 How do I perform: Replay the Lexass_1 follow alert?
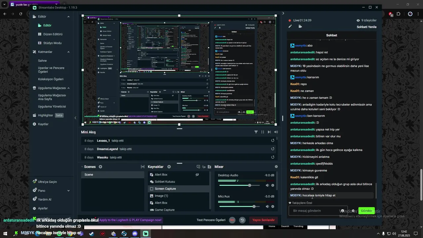point(273,140)
